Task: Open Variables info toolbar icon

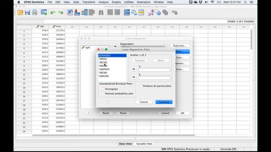Action: 85,12
